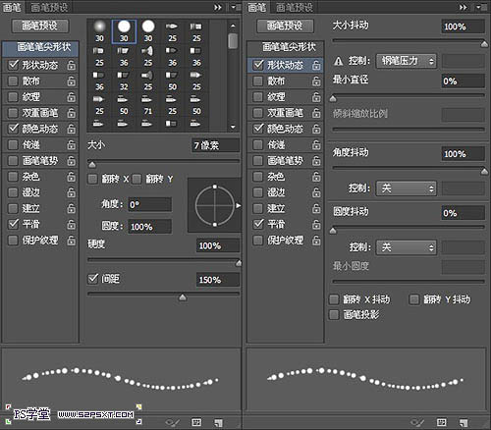491x430 pixels.
Task: Click the toggle brush preview icon at bottom left panel
Action: (x=172, y=422)
